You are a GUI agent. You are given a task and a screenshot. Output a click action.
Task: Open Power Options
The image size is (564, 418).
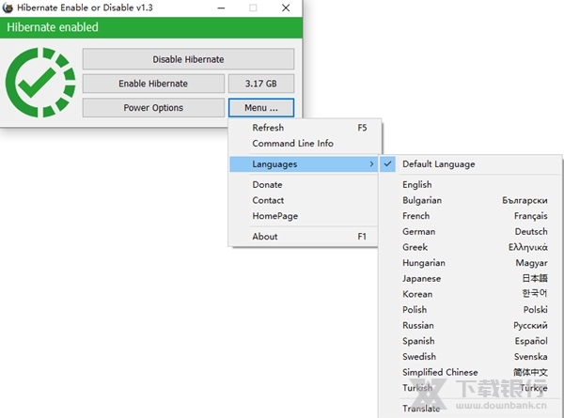point(153,108)
